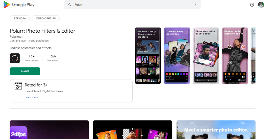
Task: Open the middle black promo card
Action: coord(133,130)
